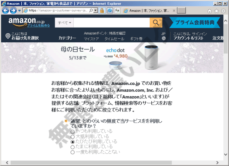Click the small Echo Dot device image
Screen dimensions: 229x166
115,65
